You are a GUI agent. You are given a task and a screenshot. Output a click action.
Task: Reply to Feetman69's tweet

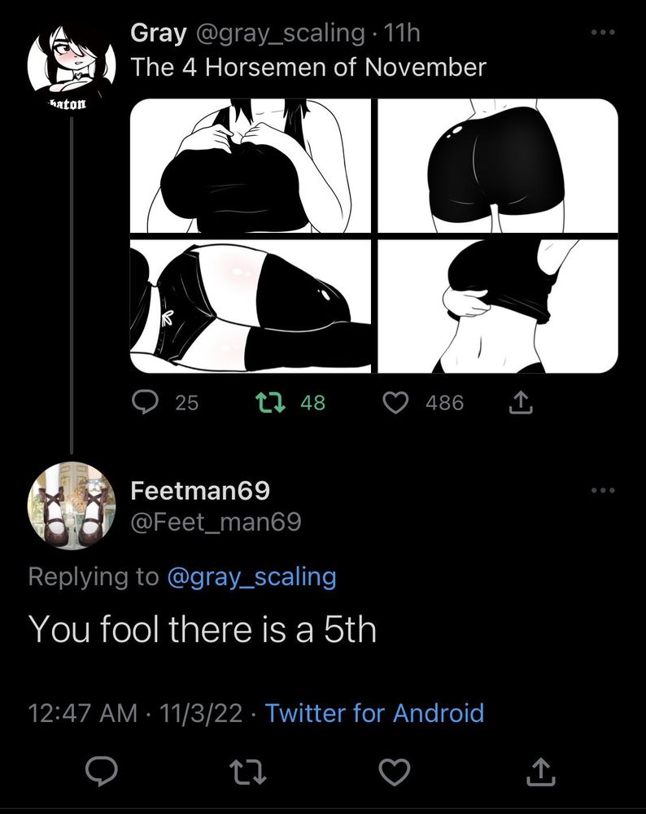tap(101, 772)
